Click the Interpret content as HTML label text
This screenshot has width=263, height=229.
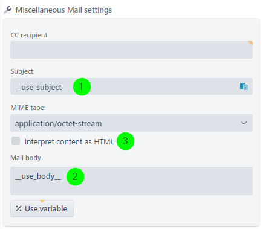(70, 141)
